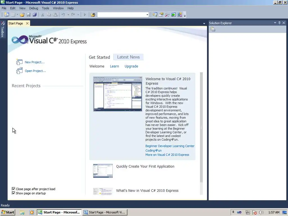Click the Properties Window toolbar icon
Image resolution: width=288 pixels, height=216 pixels.
161,15
